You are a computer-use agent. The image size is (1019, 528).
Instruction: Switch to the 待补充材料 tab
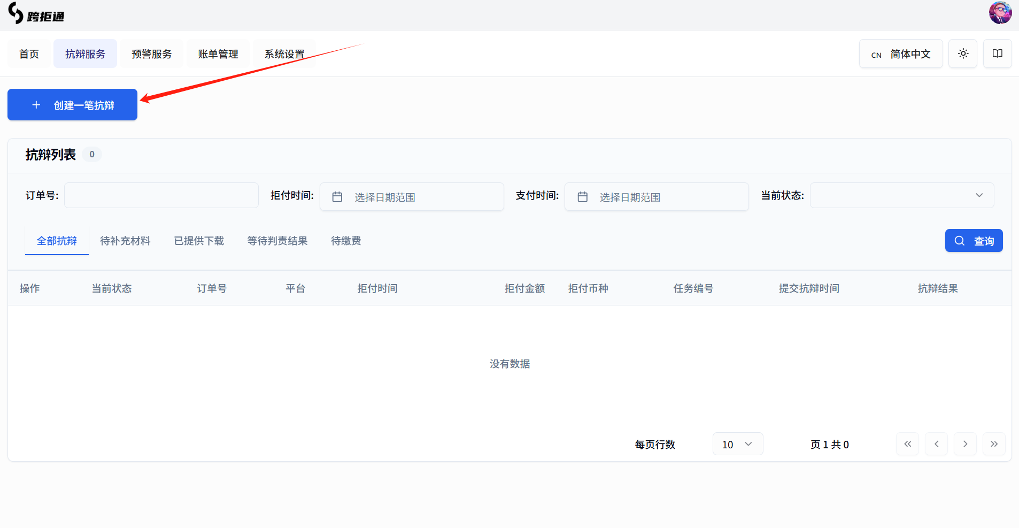(x=125, y=241)
